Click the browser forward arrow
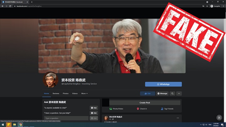Image resolution: width=226 pixels, height=127 pixels. [x=6, y=6]
